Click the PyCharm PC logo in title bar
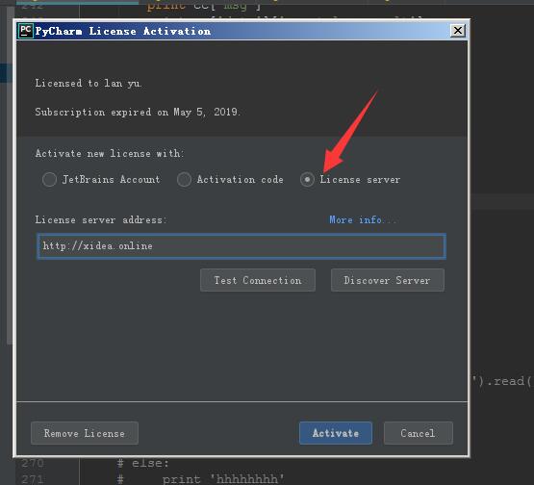Screen dimensions: 534x485 point(26,31)
